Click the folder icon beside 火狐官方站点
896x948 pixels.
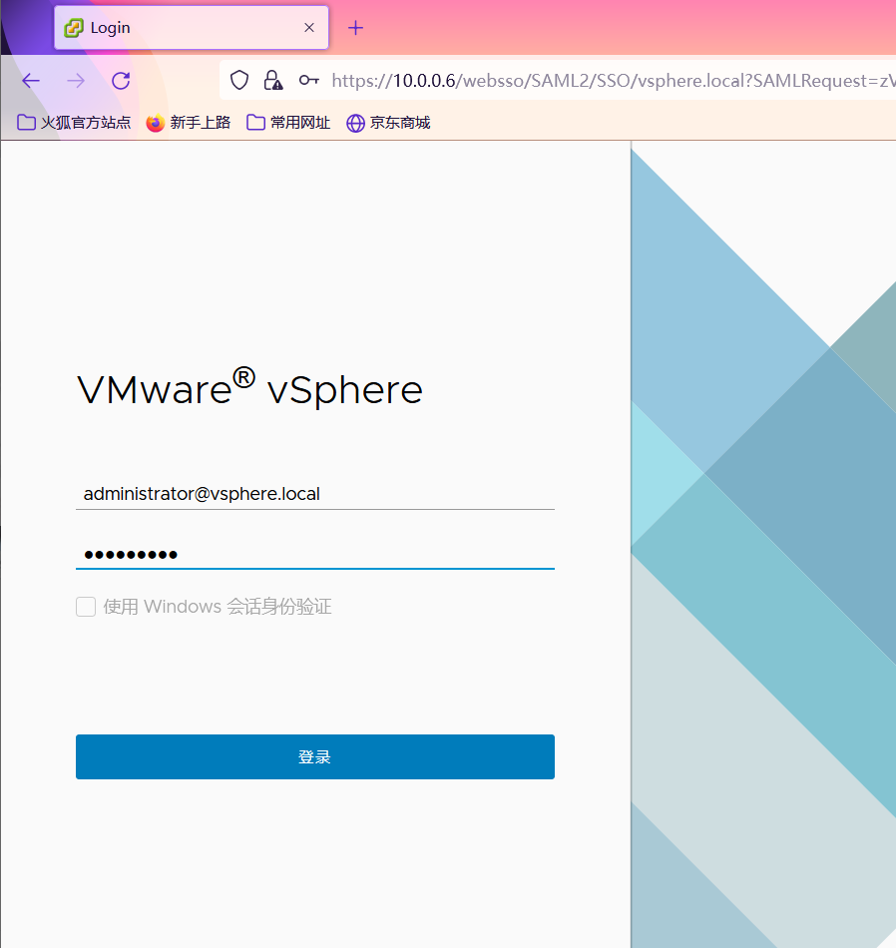[26, 123]
